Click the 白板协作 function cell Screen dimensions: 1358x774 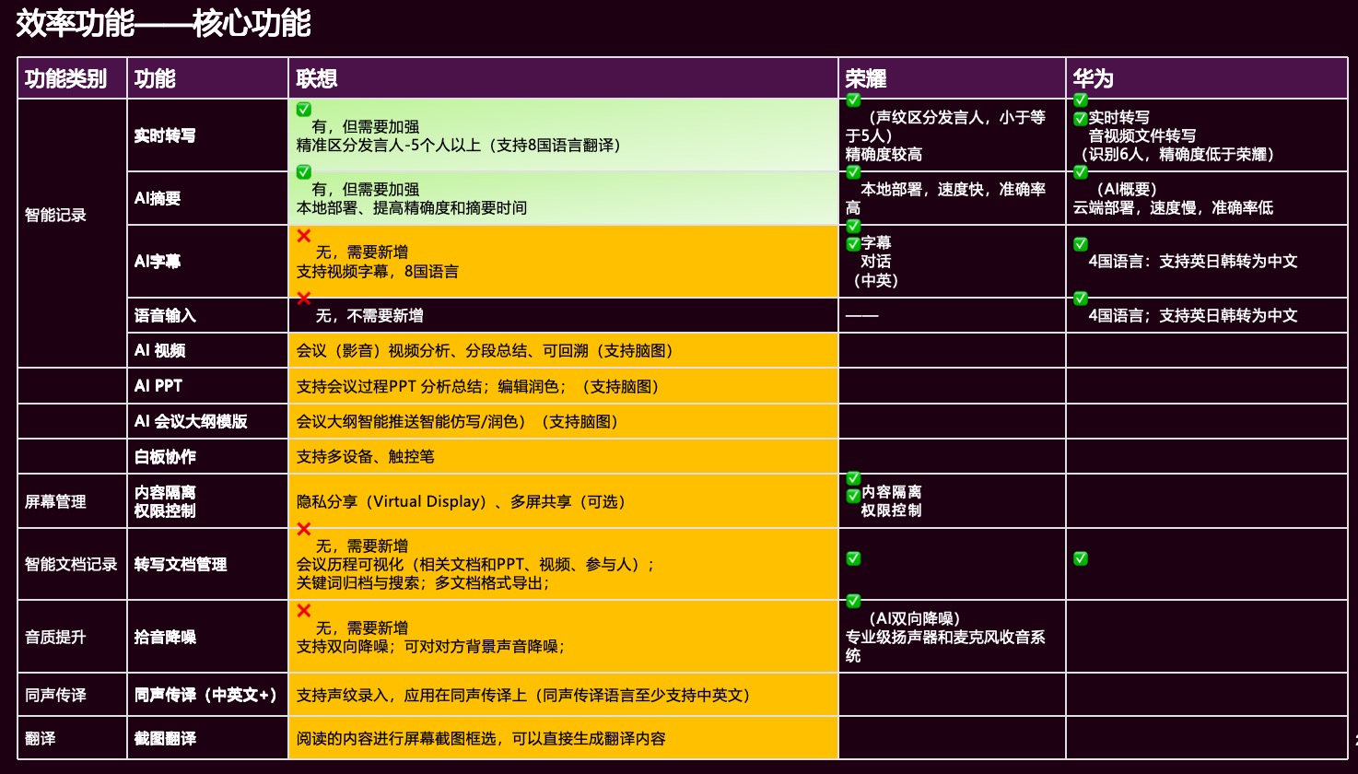tap(207, 456)
